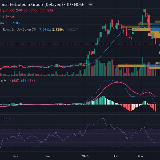Click the 'HOSE' exchange label
The image size is (160, 160).
coord(79,5)
